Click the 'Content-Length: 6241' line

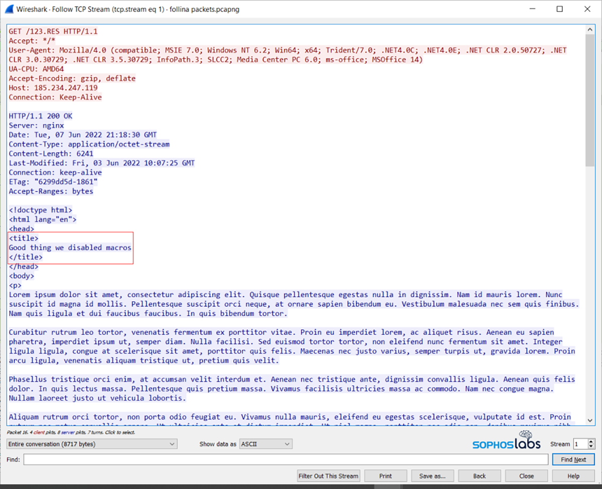[51, 154]
